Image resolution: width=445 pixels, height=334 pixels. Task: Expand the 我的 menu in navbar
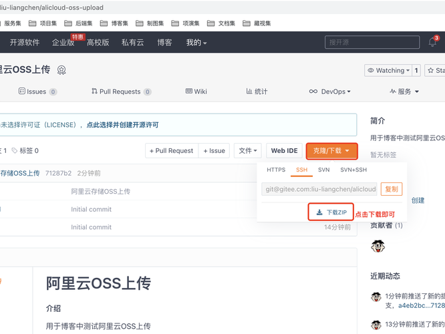(196, 43)
